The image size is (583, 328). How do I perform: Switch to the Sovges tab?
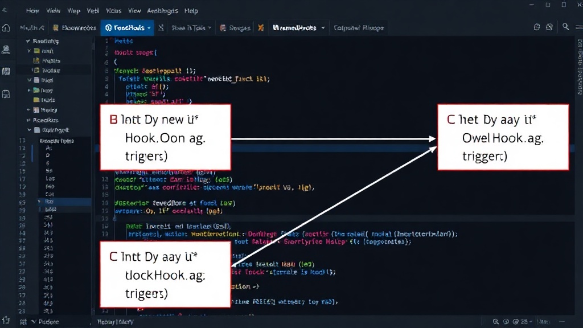coord(235,28)
